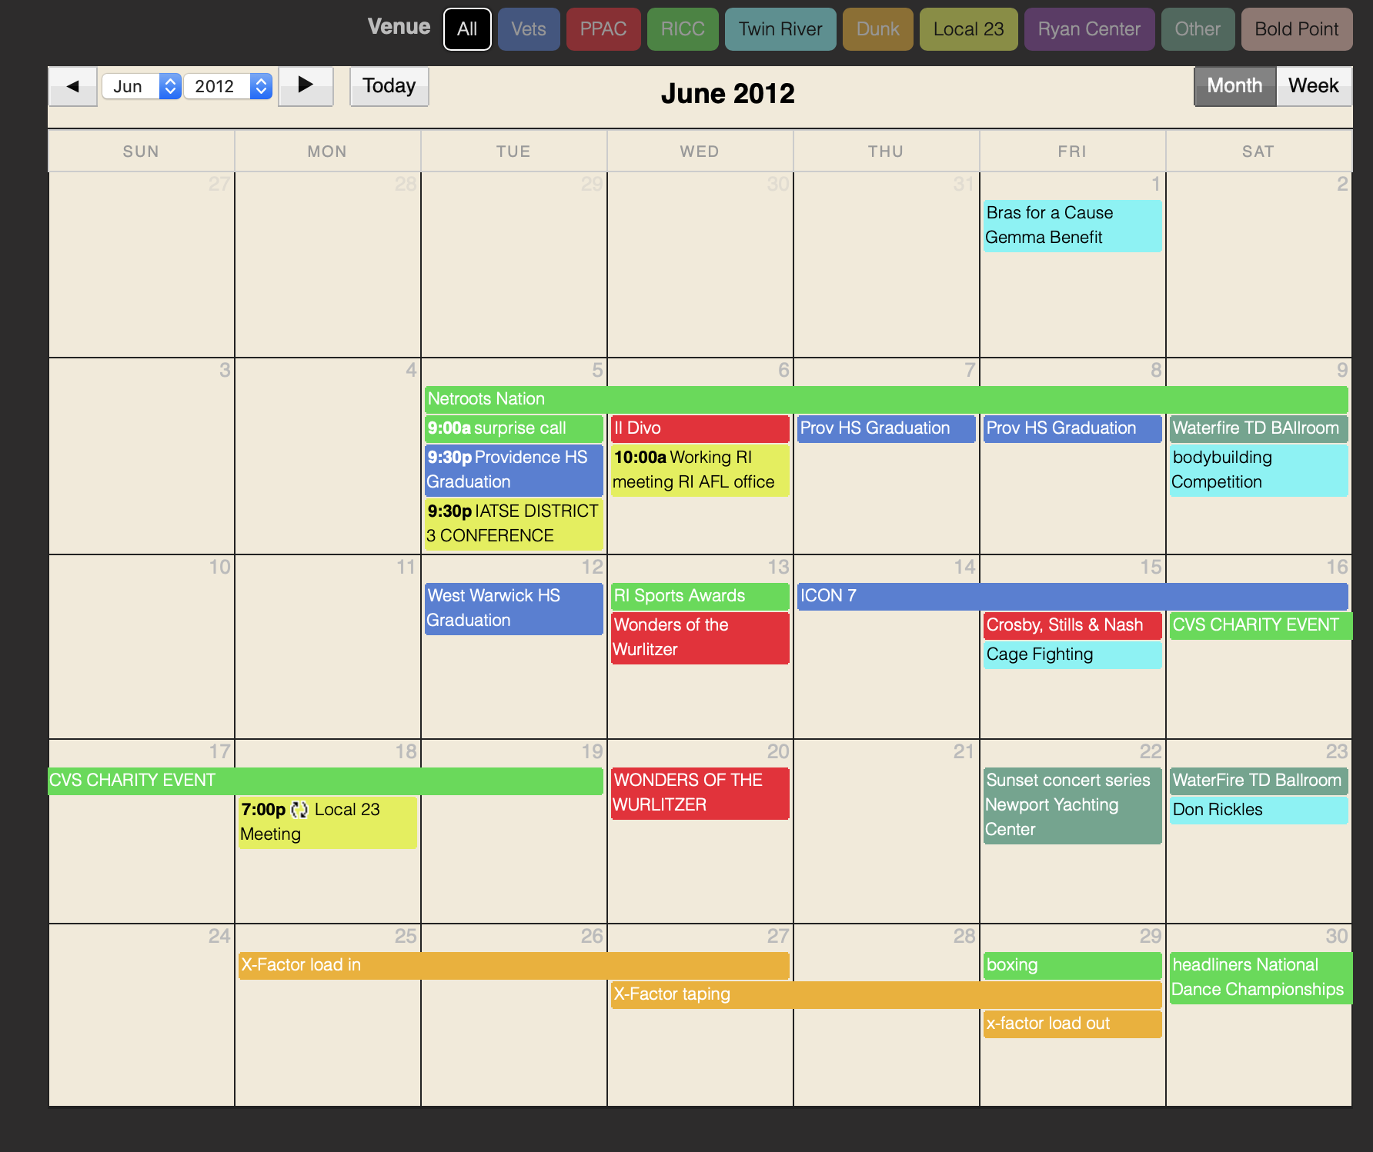
Task: Open the month dropdown showing Jun
Action: pos(142,86)
